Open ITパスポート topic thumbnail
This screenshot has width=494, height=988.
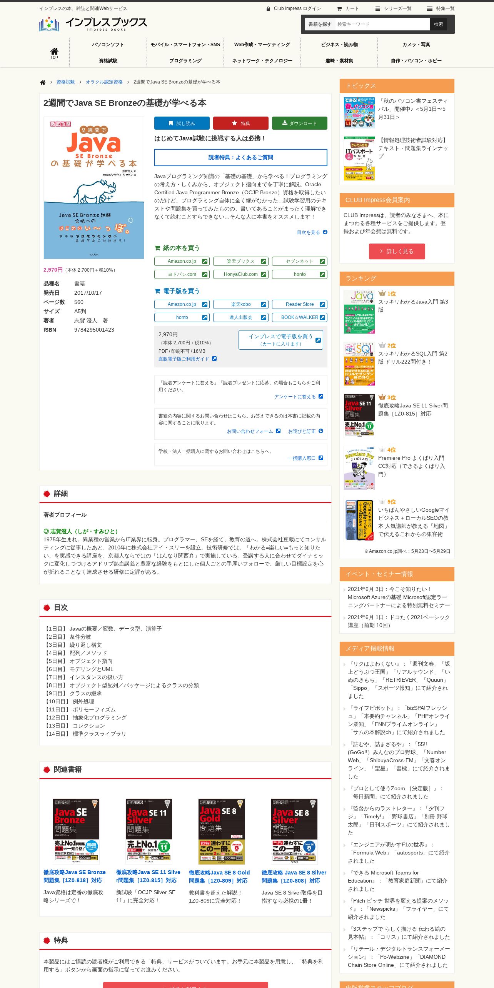coord(359,159)
